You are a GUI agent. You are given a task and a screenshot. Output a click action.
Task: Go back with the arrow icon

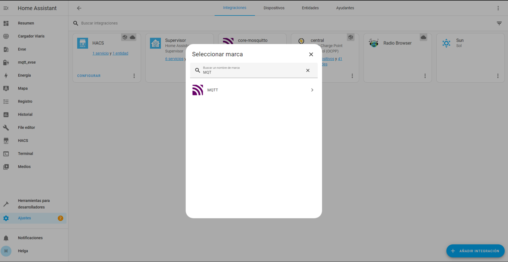tap(79, 8)
